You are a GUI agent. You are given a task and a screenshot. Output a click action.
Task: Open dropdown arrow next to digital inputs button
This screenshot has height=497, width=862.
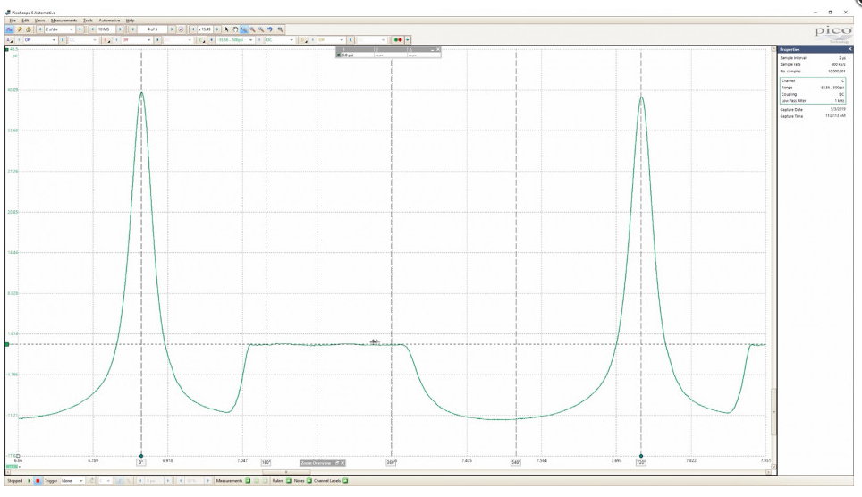click(408, 39)
